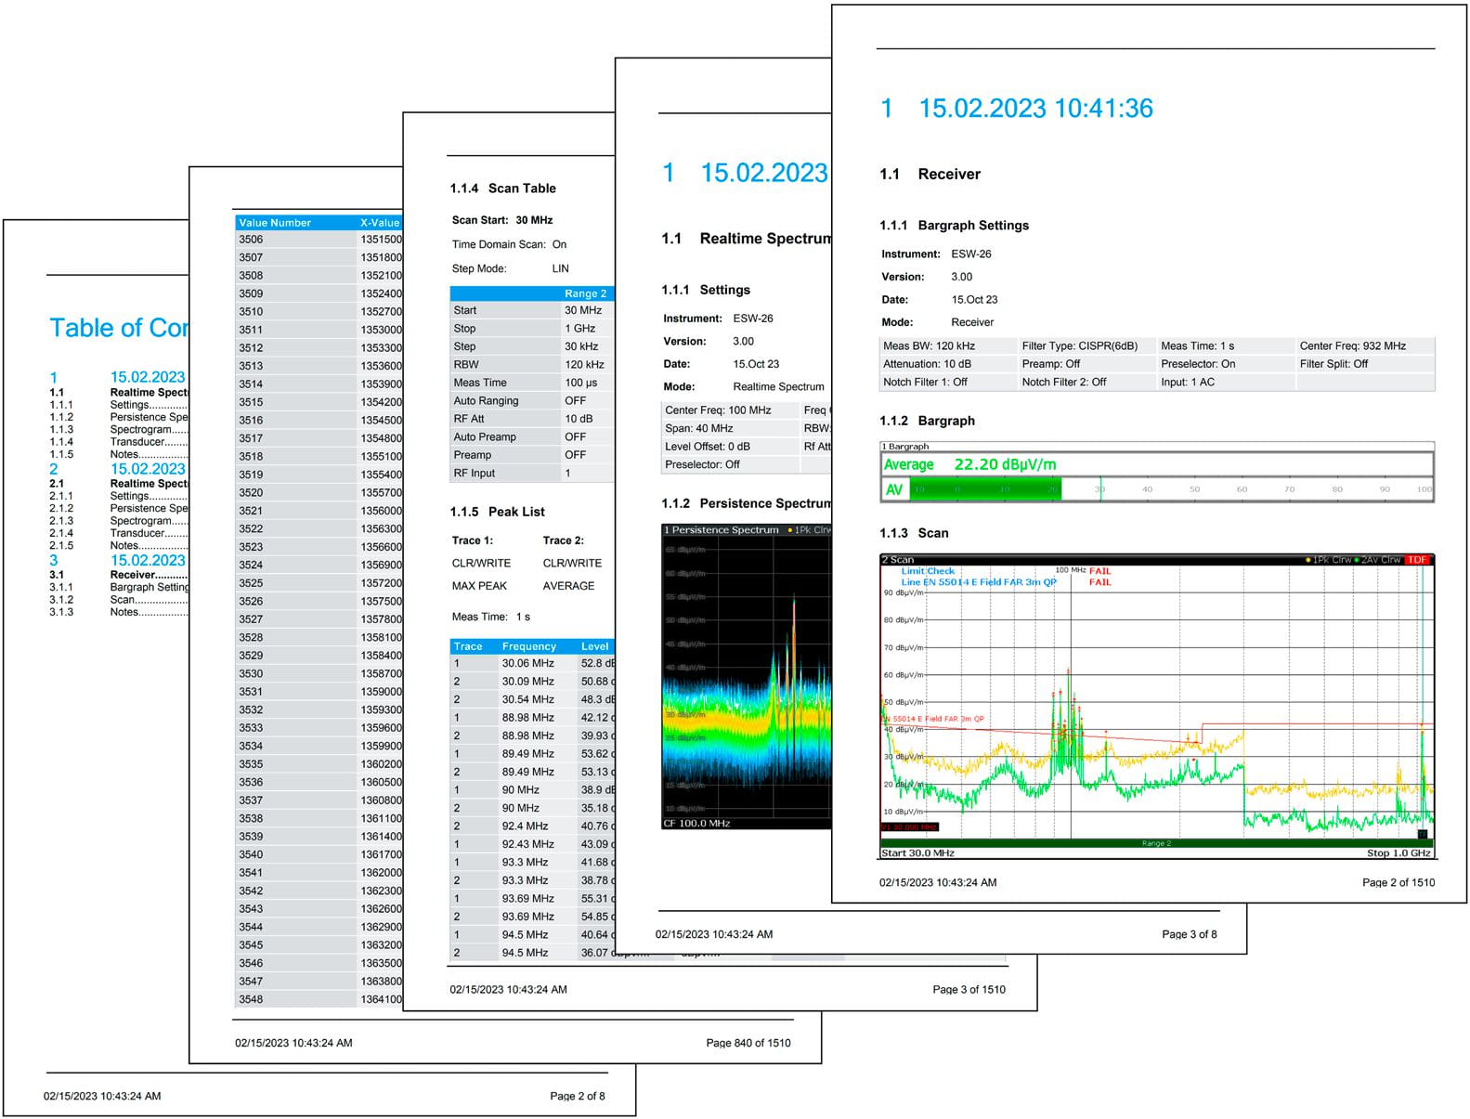Click the Persistence Spectrum waterfall image
Image resolution: width=1470 pixels, height=1119 pixels.
coord(746,678)
